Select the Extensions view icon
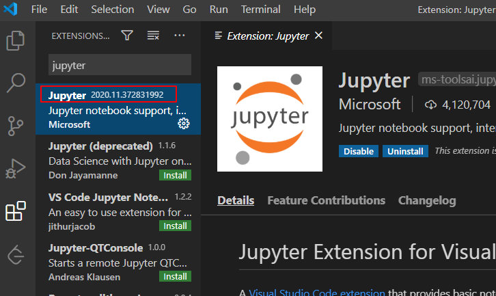496x296 pixels. pos(16,211)
